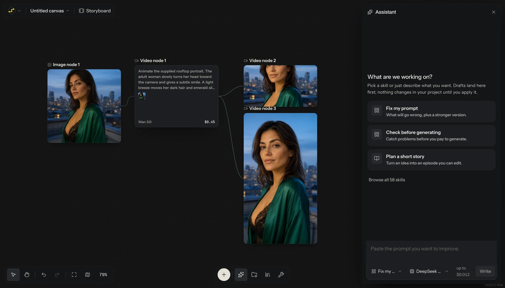Click the app logo at top left
Screen dimensions: 505x288
[x=11, y=11]
